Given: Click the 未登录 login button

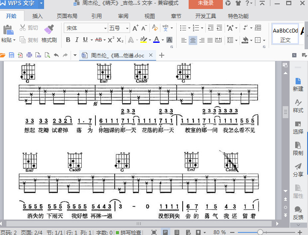Looking at the screenshot, I should click(205, 3).
